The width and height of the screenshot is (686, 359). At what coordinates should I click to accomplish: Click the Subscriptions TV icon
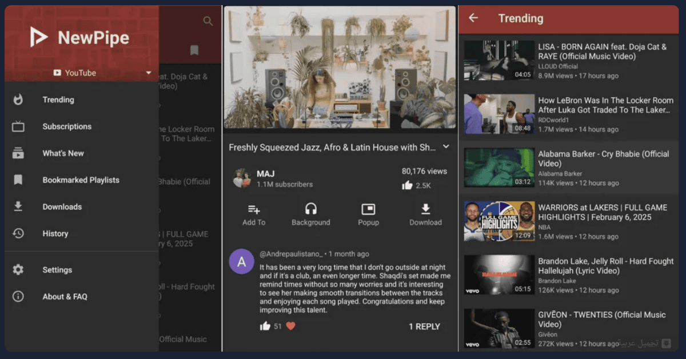[18, 126]
